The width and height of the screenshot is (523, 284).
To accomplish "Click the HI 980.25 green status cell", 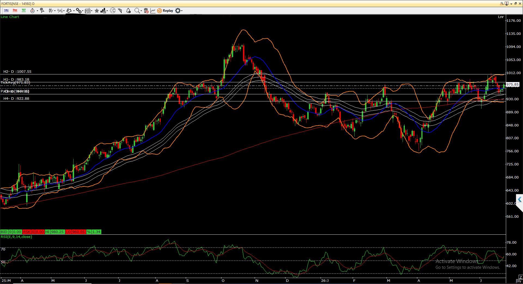I will tap(55, 232).
